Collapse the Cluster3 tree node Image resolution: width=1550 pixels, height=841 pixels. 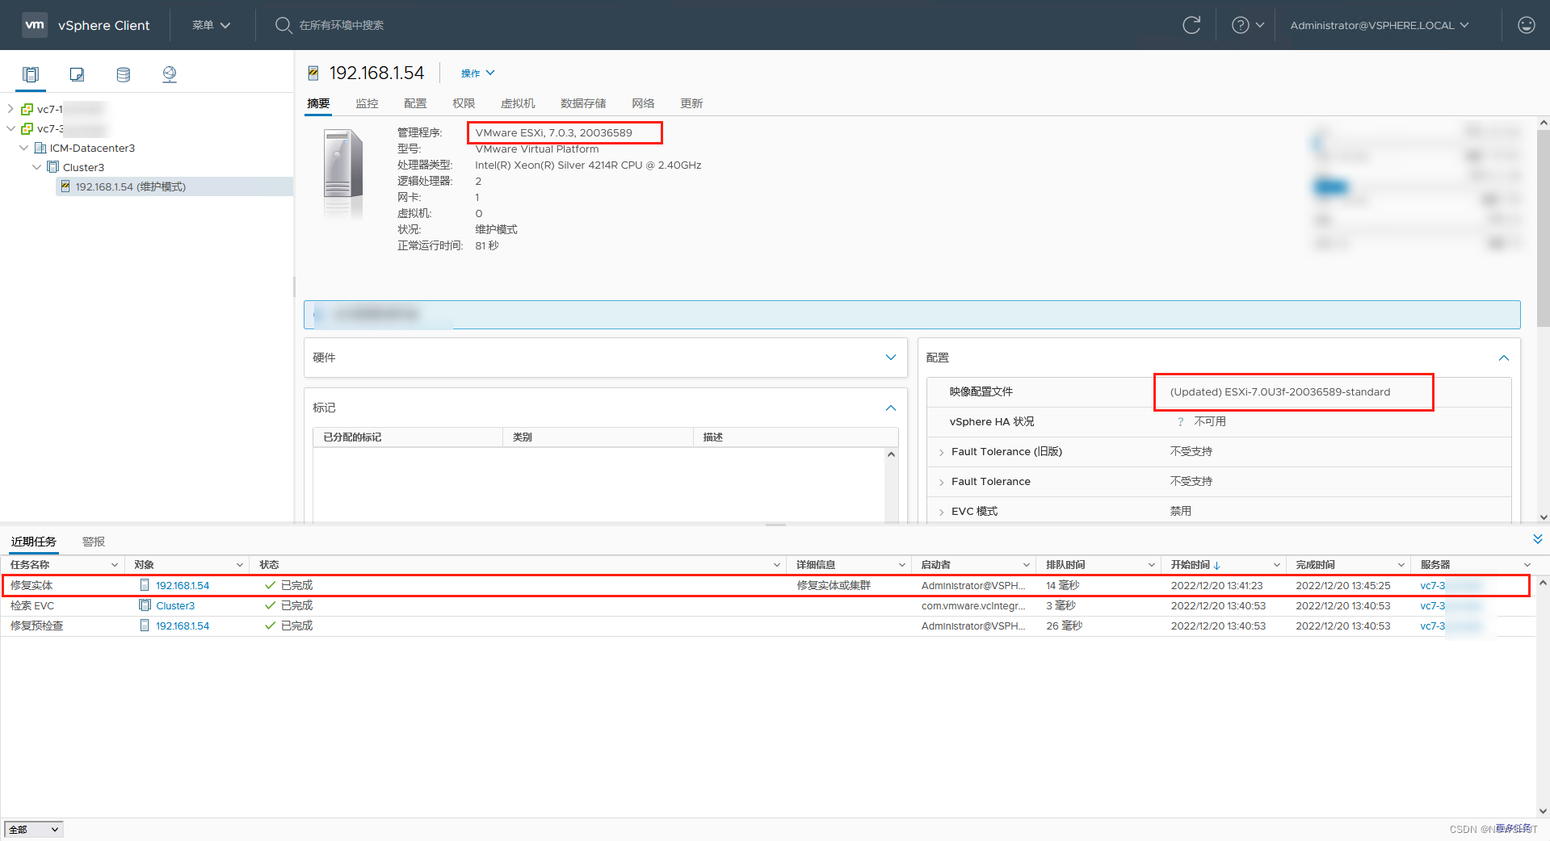click(x=36, y=167)
